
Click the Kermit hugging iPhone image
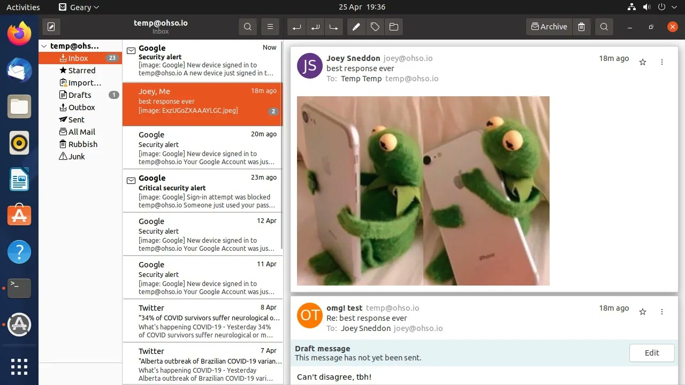pos(423,191)
